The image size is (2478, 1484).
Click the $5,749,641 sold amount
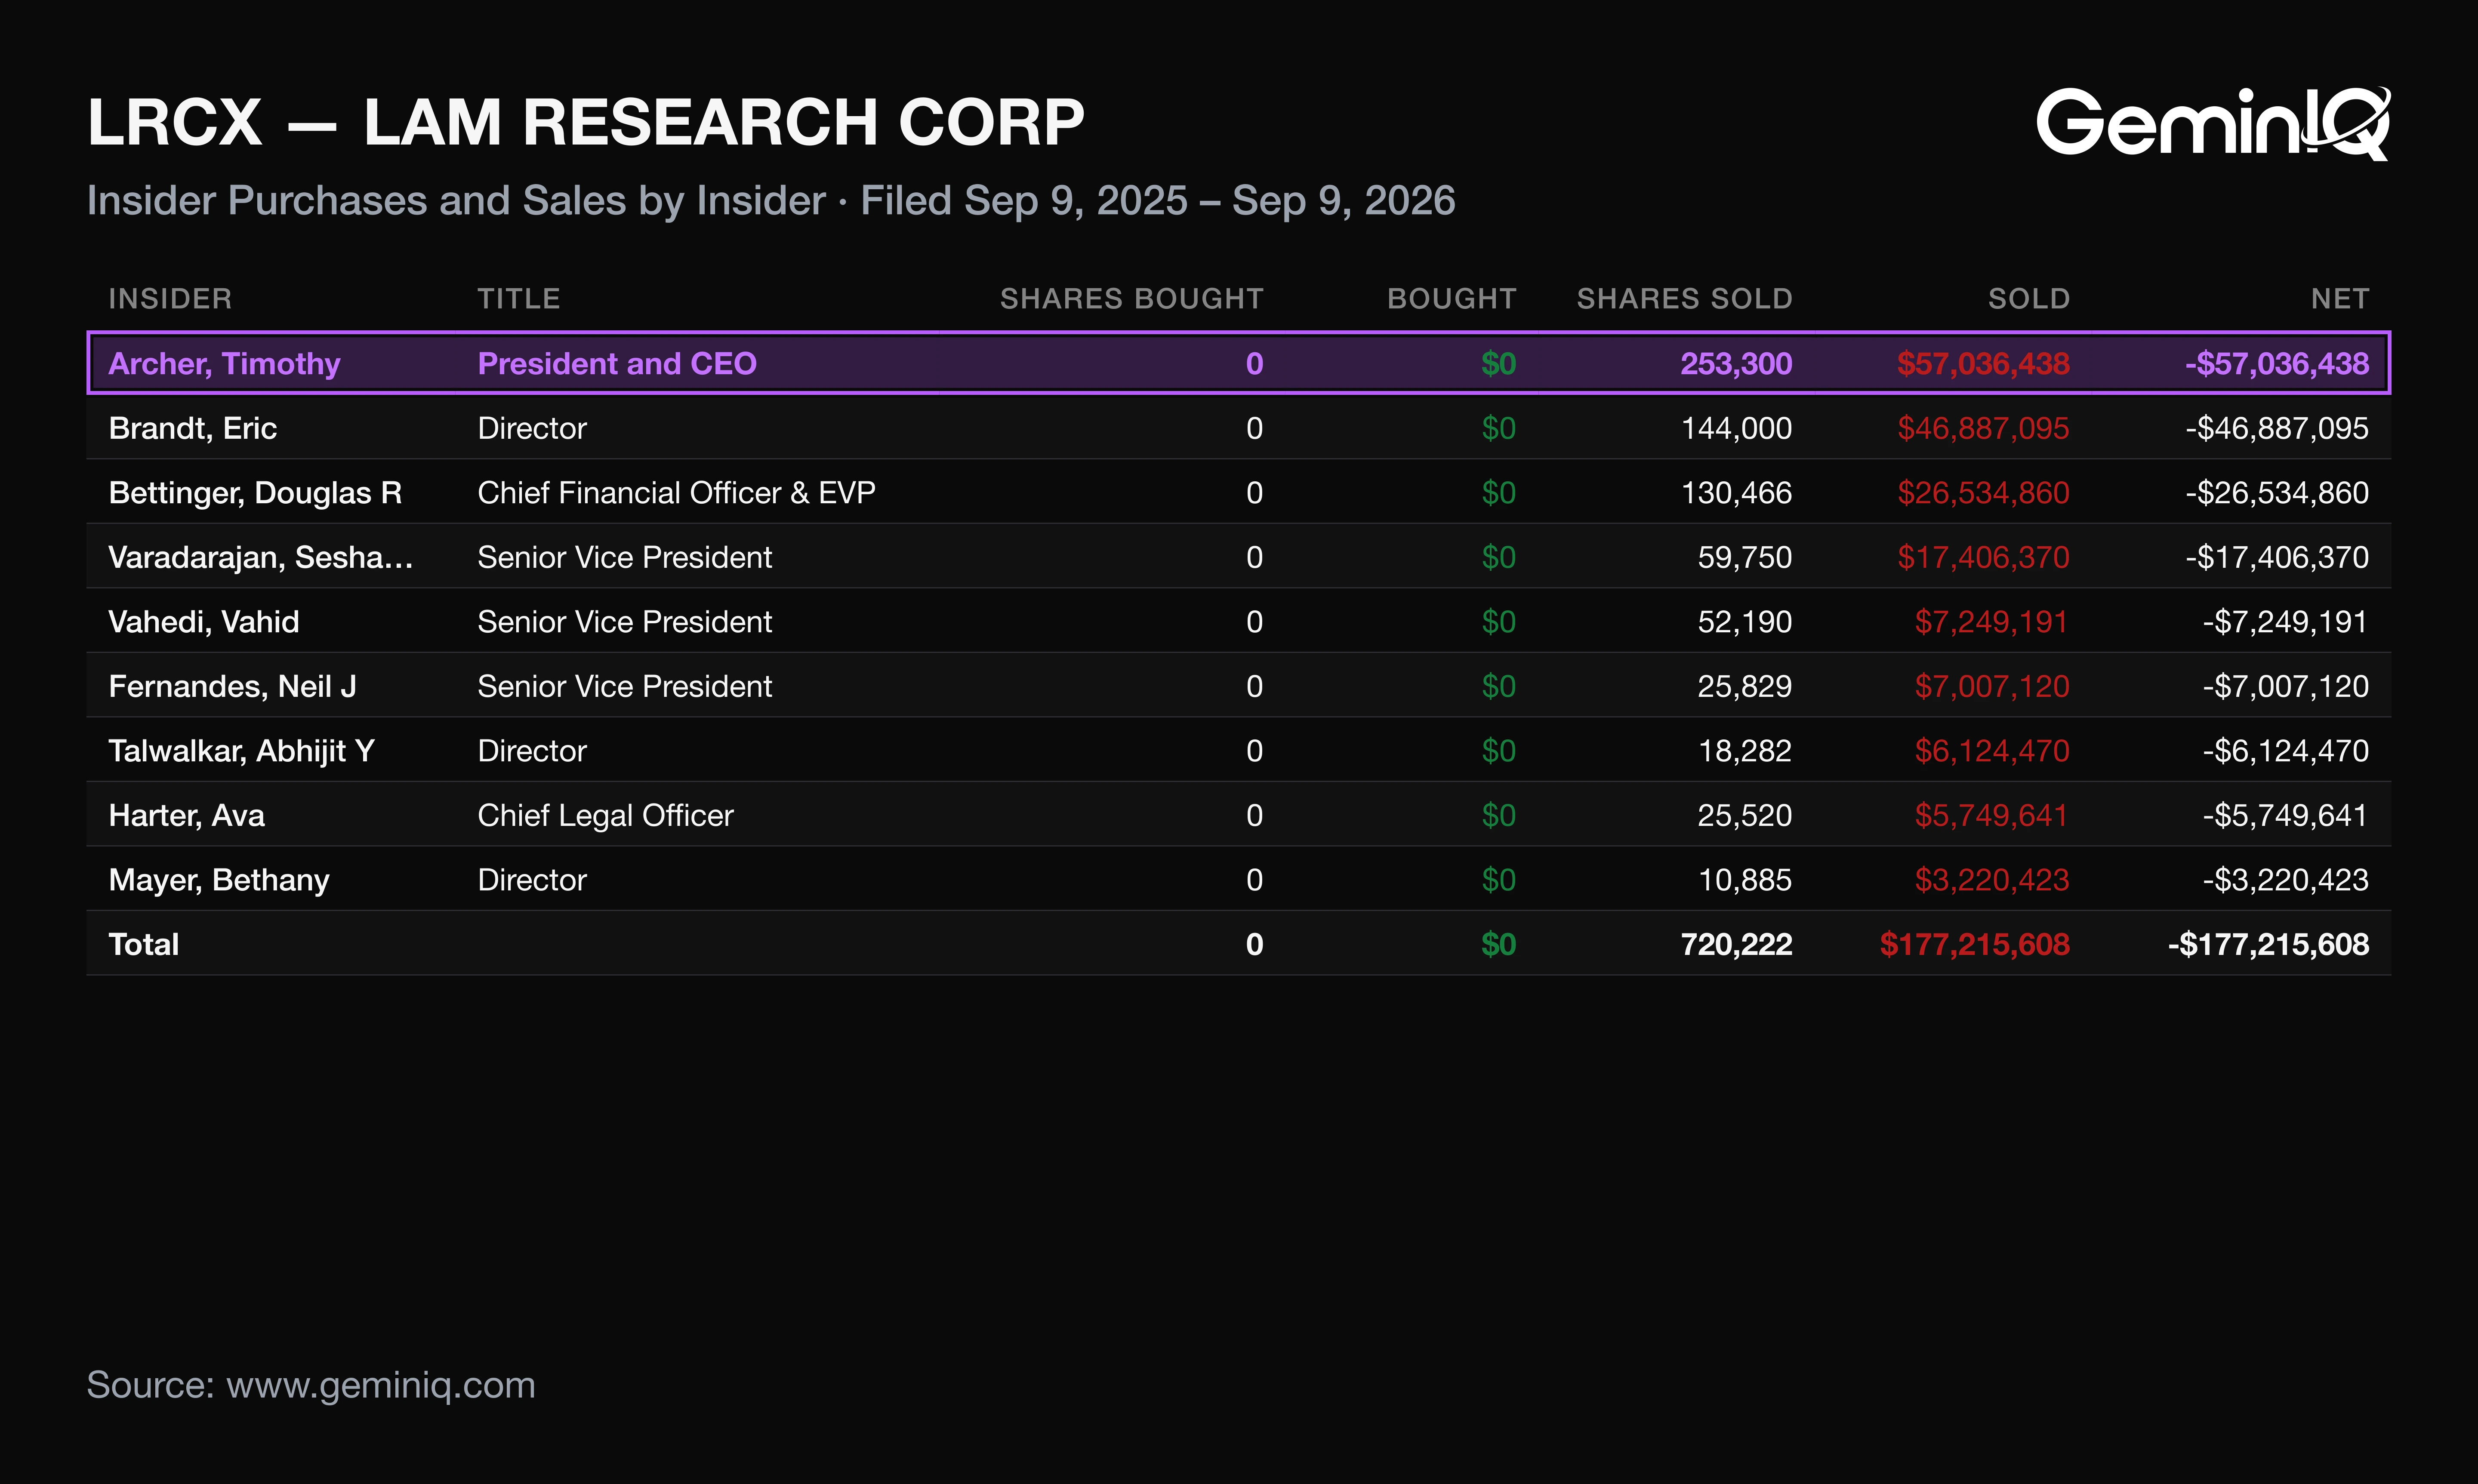click(x=1991, y=815)
